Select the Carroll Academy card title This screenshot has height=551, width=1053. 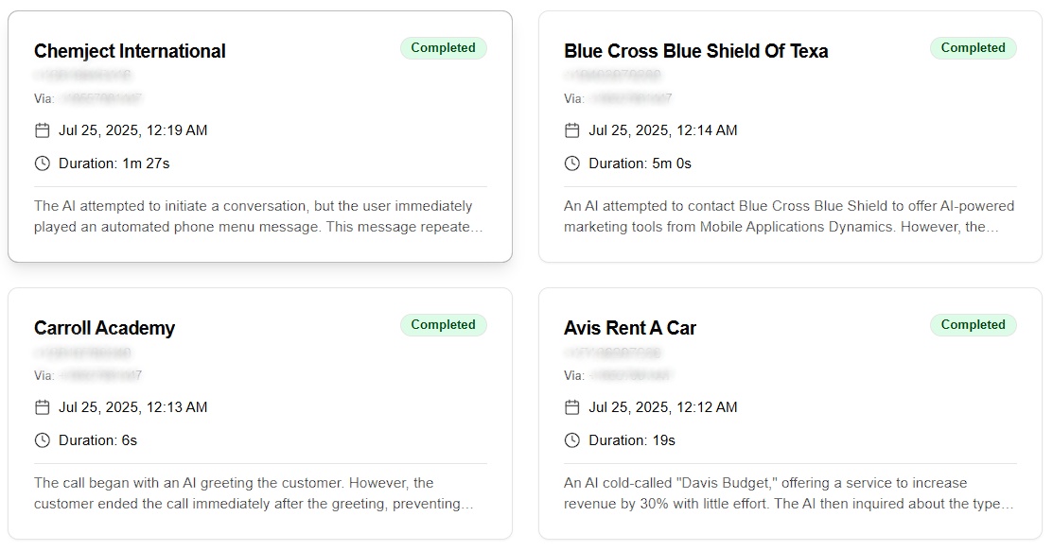tap(105, 328)
